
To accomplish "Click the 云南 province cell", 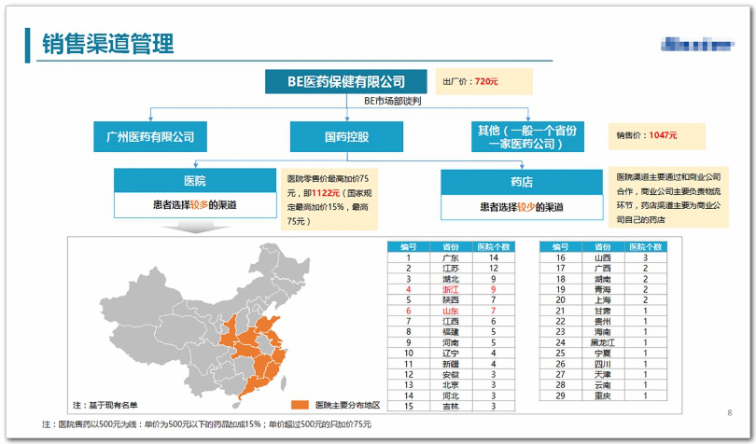I will click(x=603, y=385).
